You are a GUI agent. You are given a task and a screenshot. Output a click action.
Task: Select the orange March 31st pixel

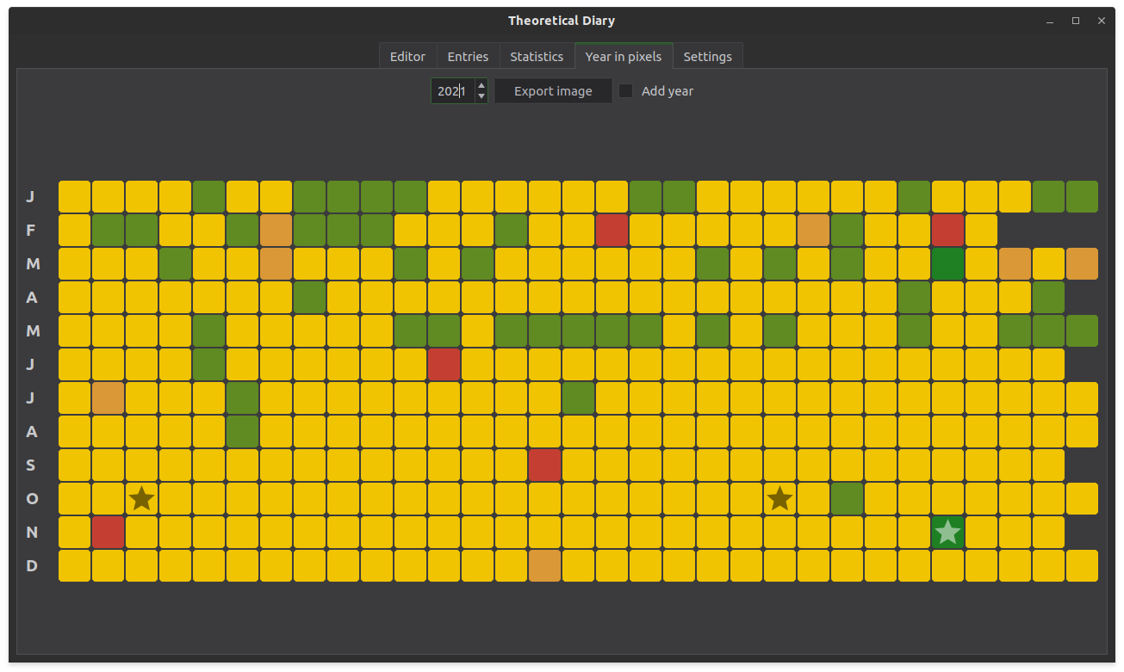[1083, 263]
